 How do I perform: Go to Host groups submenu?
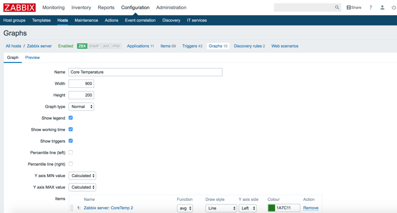click(x=14, y=20)
